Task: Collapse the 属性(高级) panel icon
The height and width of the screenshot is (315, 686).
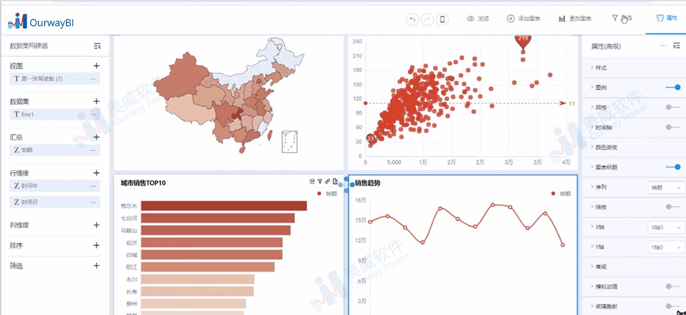Action: (x=676, y=46)
